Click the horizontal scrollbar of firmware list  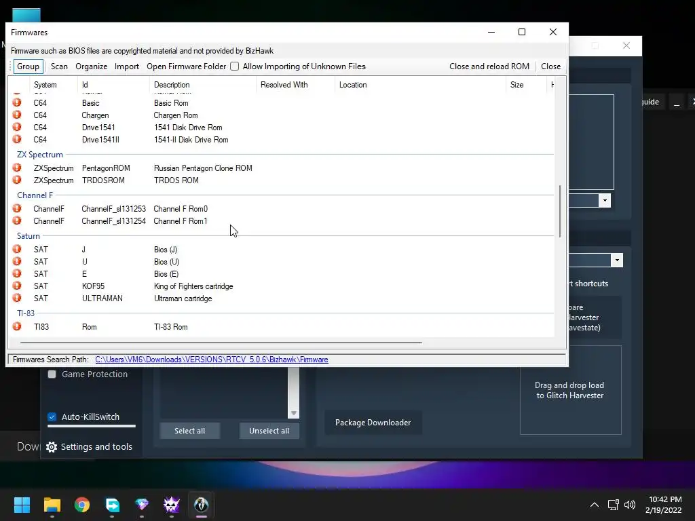coord(221,343)
